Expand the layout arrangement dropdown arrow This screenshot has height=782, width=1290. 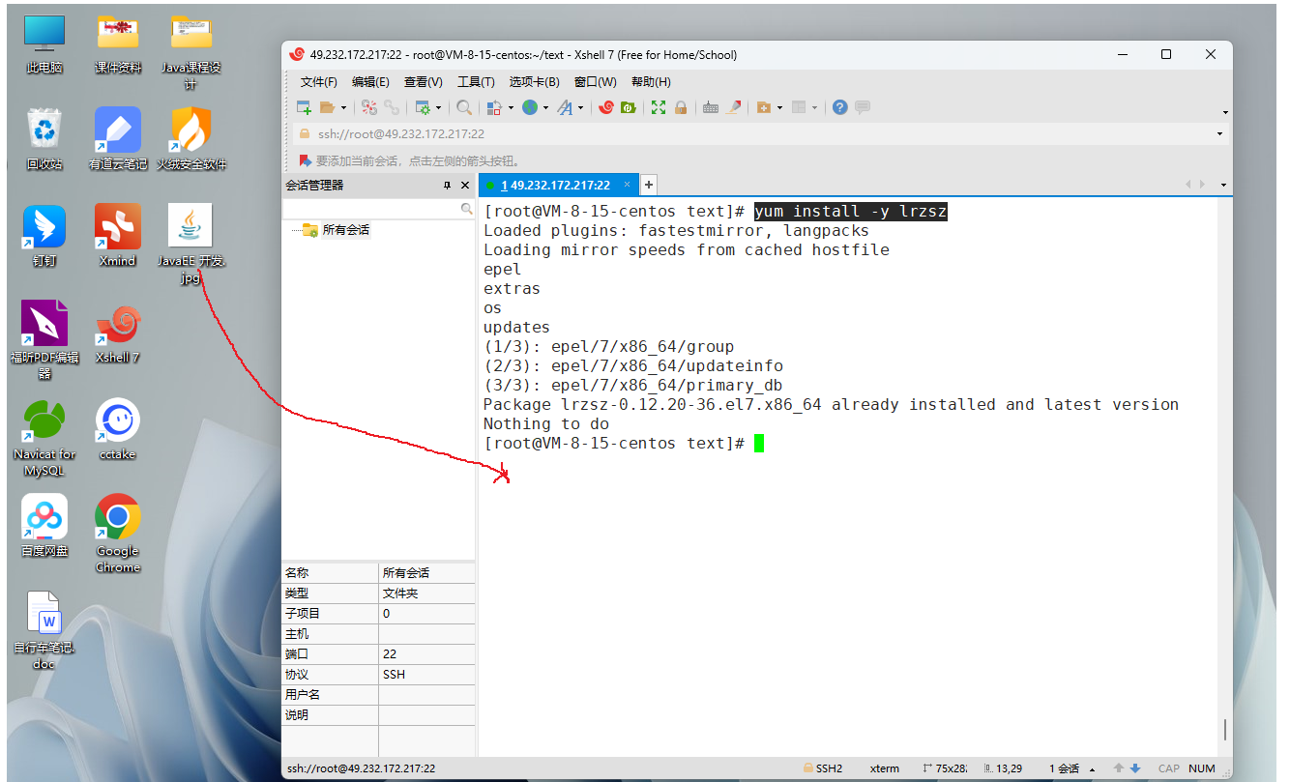click(815, 108)
